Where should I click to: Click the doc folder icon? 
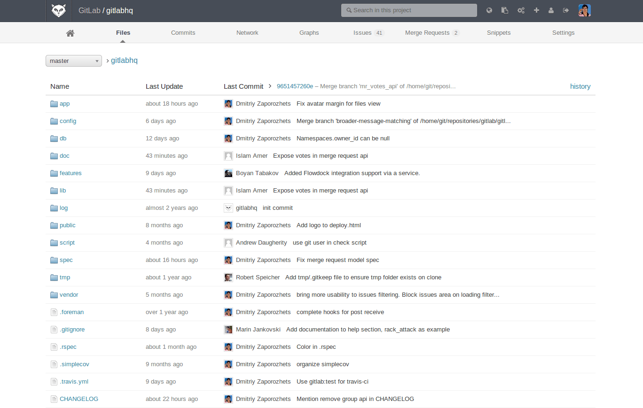[x=54, y=156]
